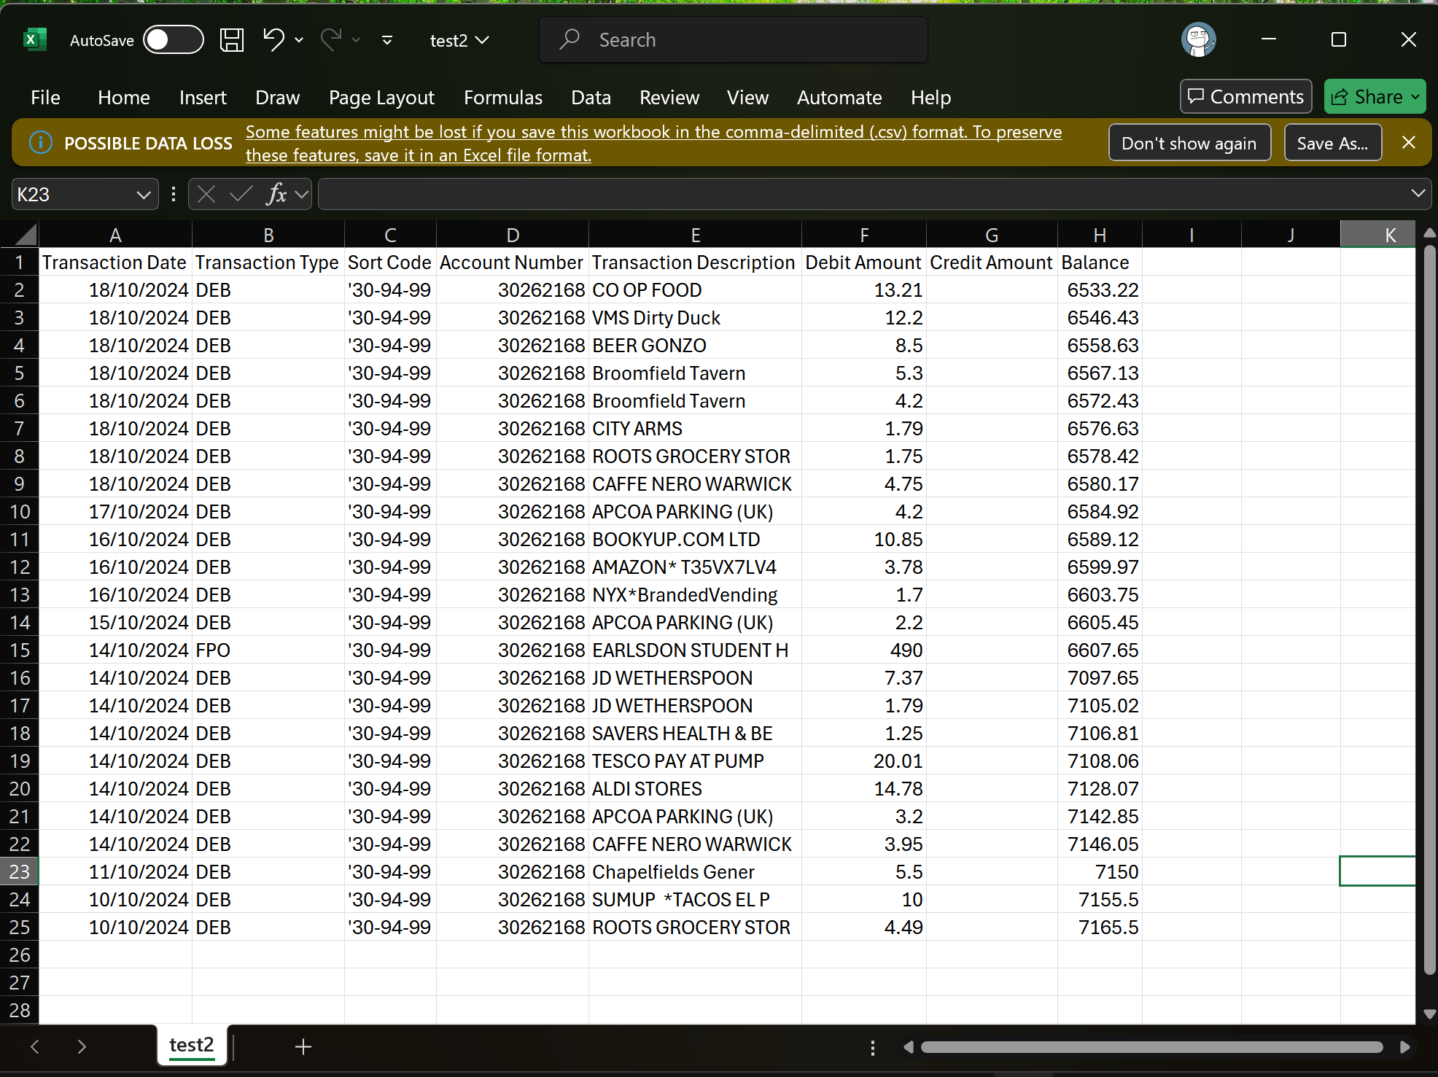The image size is (1438, 1077).
Task: Close the data loss warning bar
Action: coord(1409,143)
